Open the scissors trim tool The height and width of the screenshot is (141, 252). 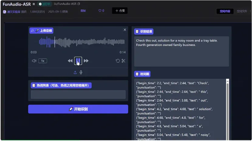coord(123,61)
